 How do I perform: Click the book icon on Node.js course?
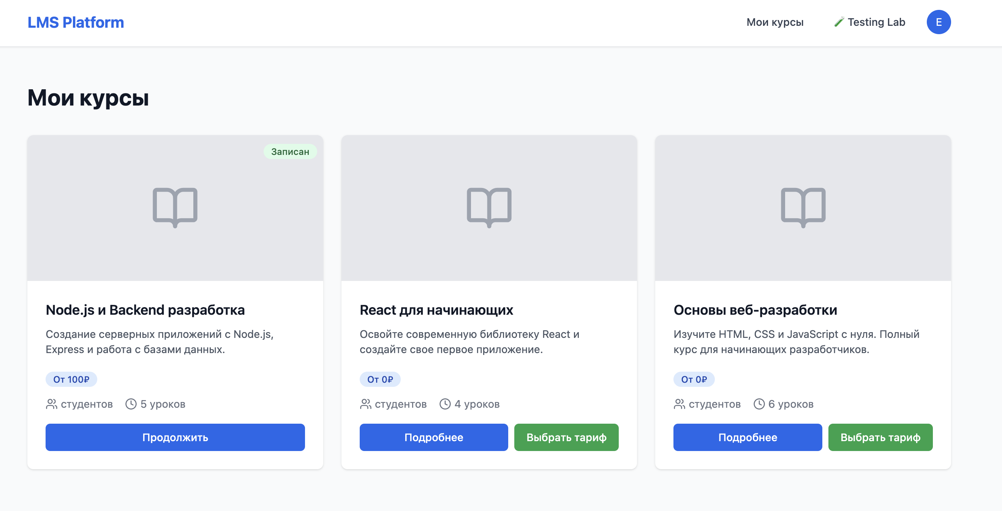(175, 207)
